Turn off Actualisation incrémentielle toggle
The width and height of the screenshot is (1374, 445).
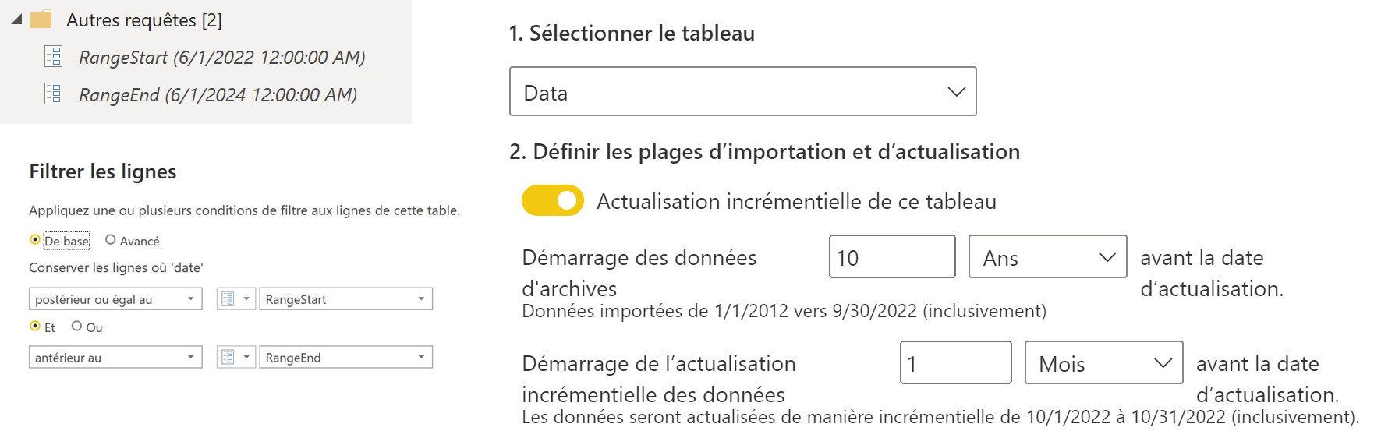[552, 200]
